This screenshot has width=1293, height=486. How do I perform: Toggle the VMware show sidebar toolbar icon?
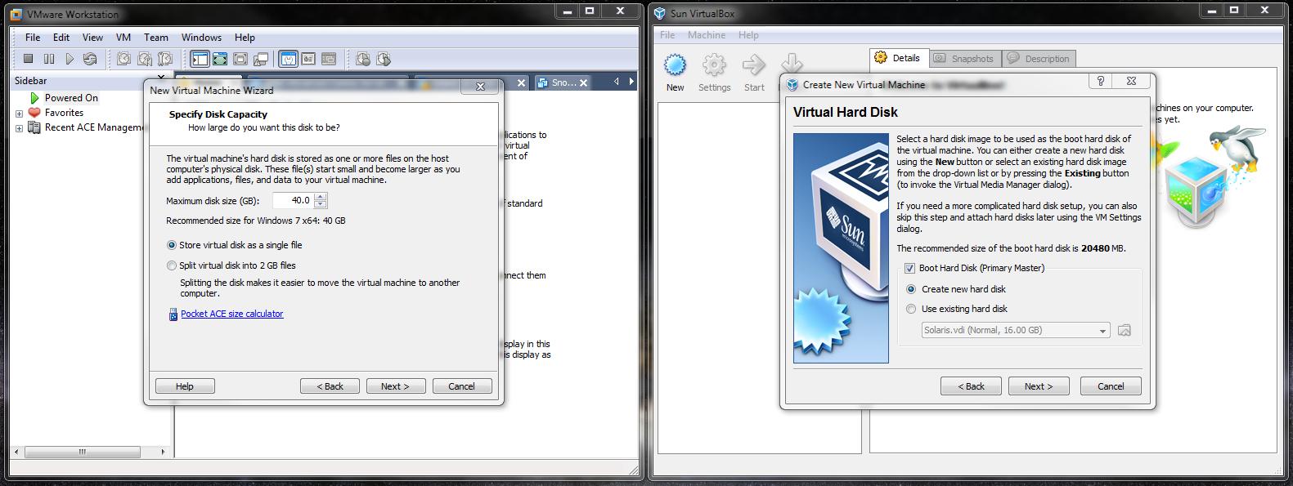tap(200, 59)
